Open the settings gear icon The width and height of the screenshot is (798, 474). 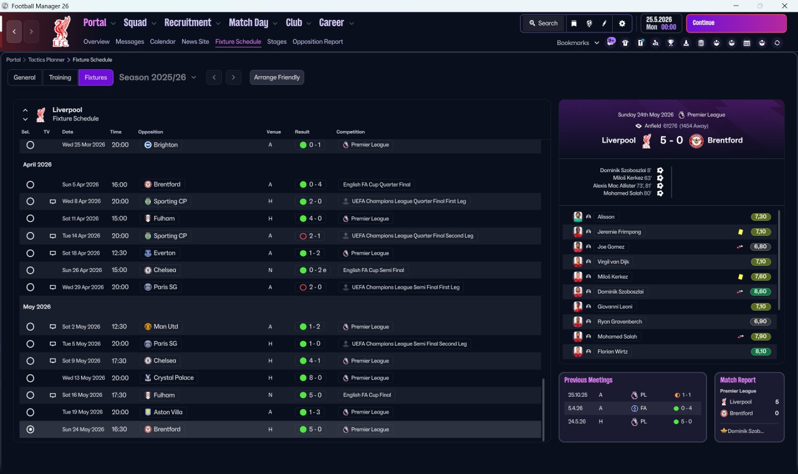[622, 23]
